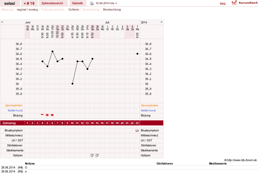258x179 pixels.
Task: Click the left Zervixschleim link
Action: tap(14, 105)
